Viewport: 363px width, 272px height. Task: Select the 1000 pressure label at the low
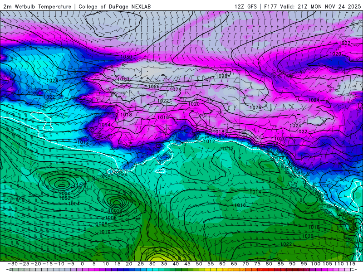(x=64, y=194)
